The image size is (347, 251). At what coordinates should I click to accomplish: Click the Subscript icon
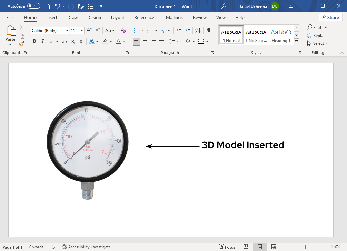coord(73,41)
